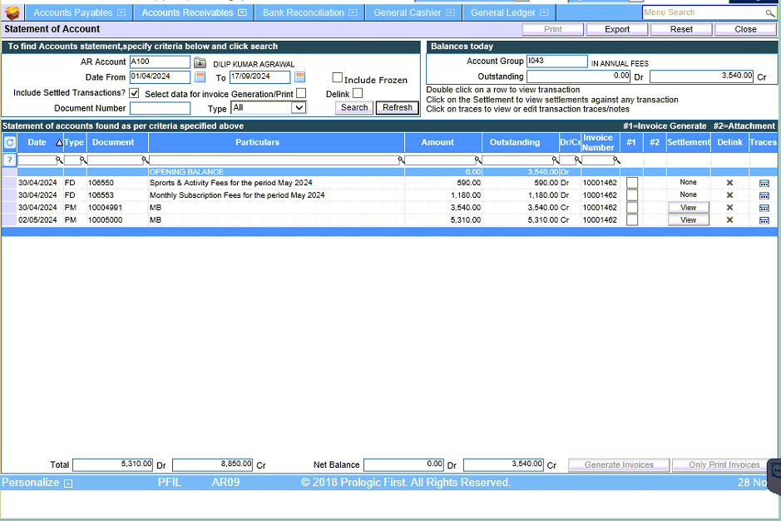Image resolution: width=781 pixels, height=521 pixels.
Task: Click the Generate Invoices button
Action: click(619, 464)
